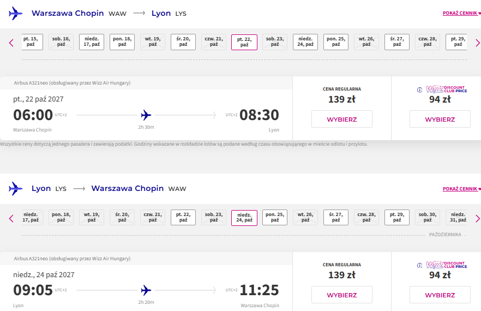Select return date pt. 29, paź
481x311 pixels.
pos(397,217)
